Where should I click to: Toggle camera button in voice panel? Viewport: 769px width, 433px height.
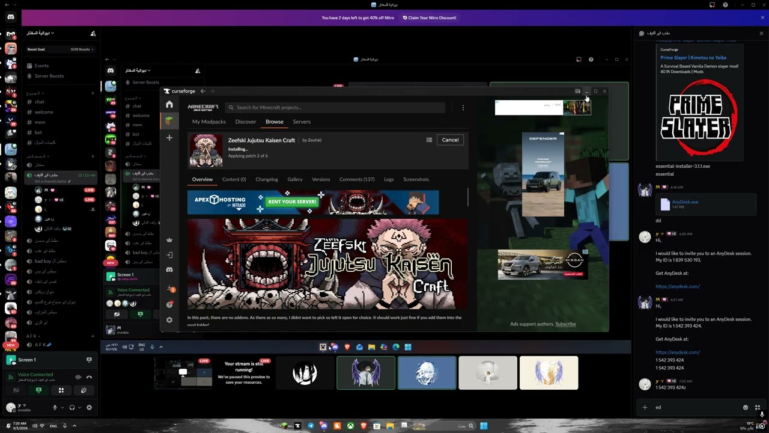[16, 390]
